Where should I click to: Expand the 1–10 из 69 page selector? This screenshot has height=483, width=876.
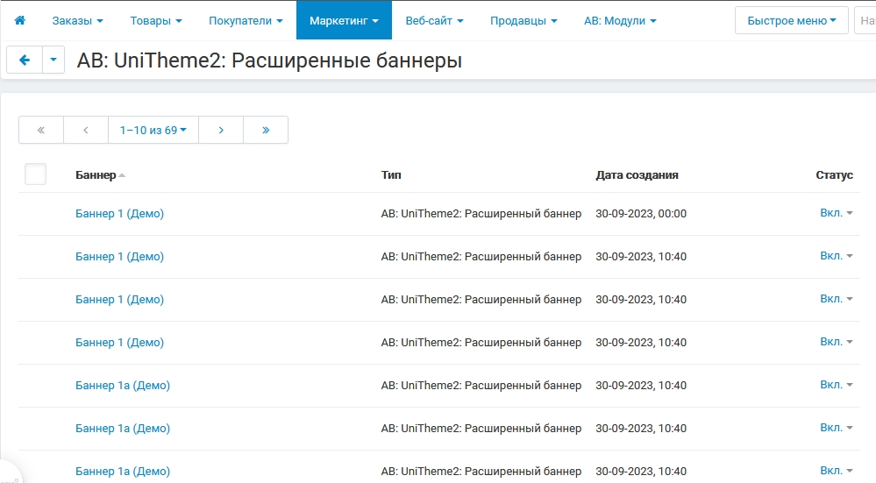(x=153, y=130)
